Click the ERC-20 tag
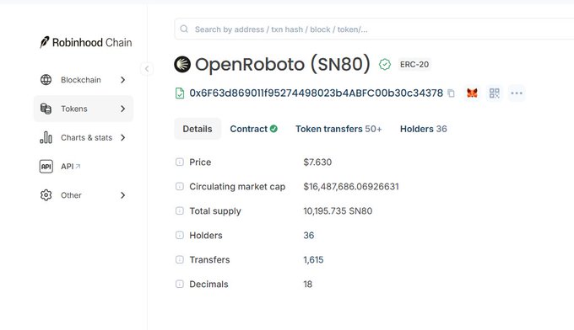Image resolution: width=574 pixels, height=330 pixels. click(x=414, y=64)
